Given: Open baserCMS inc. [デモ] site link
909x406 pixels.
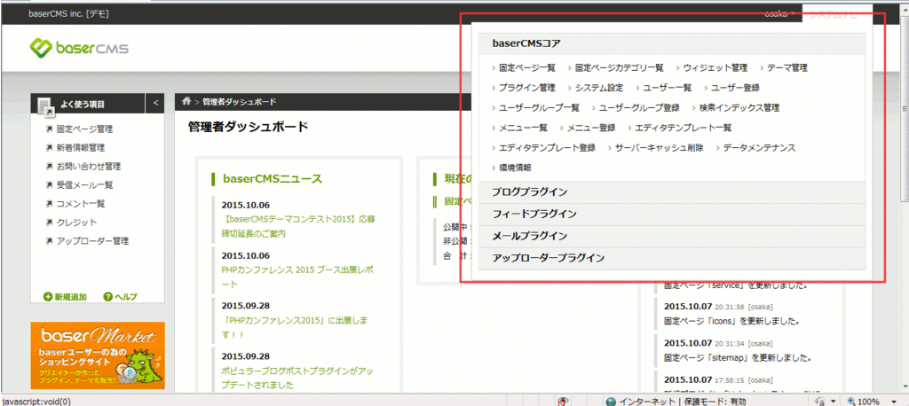Looking at the screenshot, I should 68,14.
